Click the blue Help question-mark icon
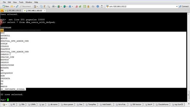Screen dimensions: 190x107 pos(98,6)
